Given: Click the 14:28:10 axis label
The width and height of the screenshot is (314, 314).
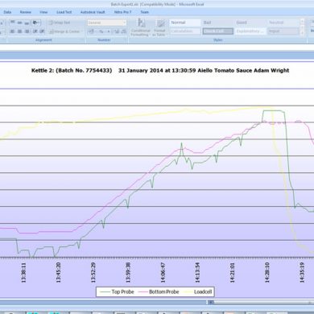Looking at the screenshot, I should (267, 273).
